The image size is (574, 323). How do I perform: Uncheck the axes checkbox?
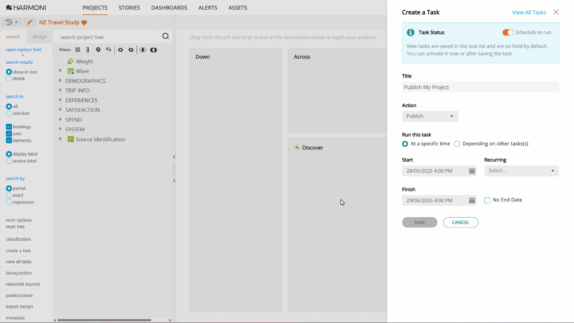(9, 134)
